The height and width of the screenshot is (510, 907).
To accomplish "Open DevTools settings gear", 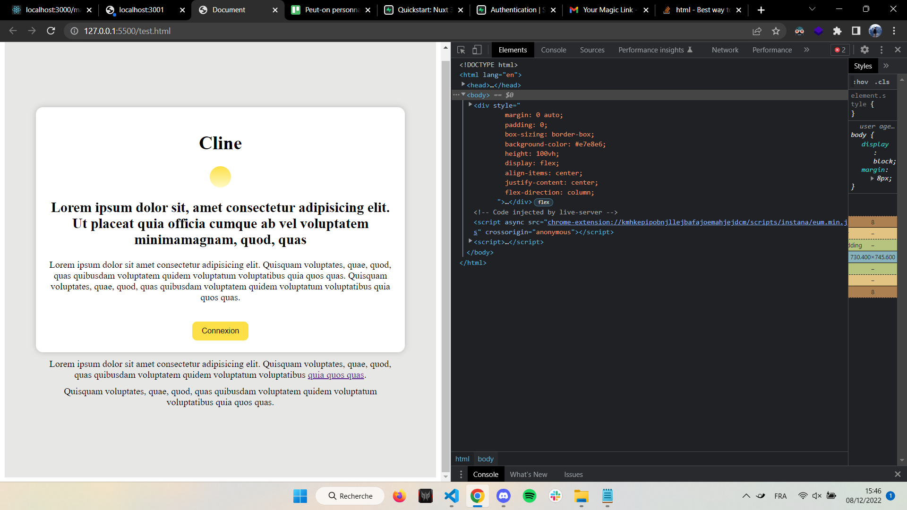I will (864, 50).
